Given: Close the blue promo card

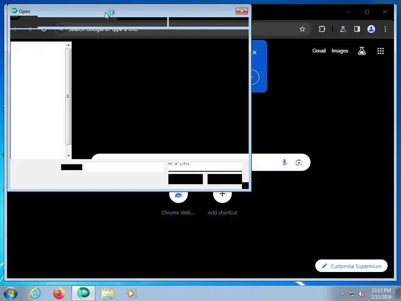Looking at the screenshot, I should (x=255, y=53).
